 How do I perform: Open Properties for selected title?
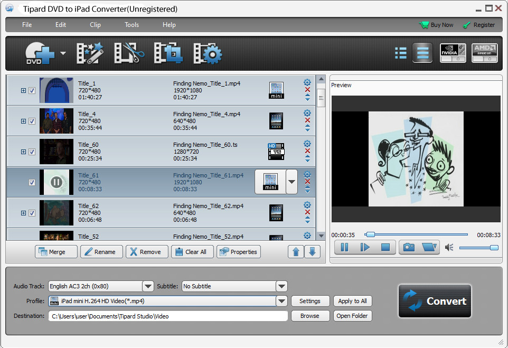(239, 252)
